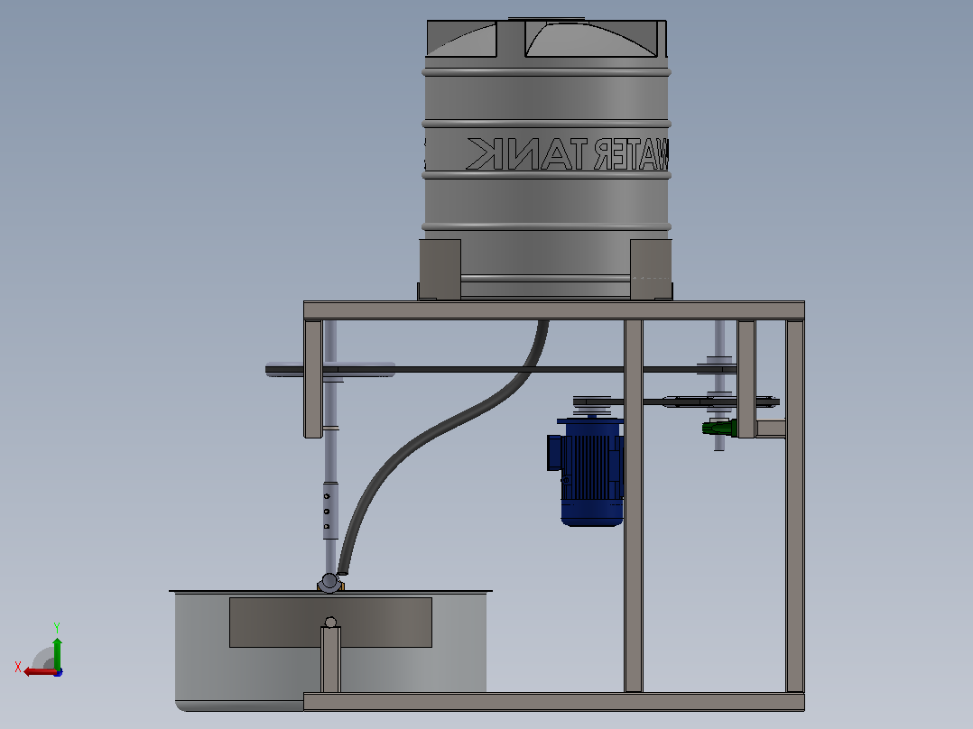Viewport: 973px width, 729px height.
Task: Click the blue electric motor
Action: pos(586,472)
